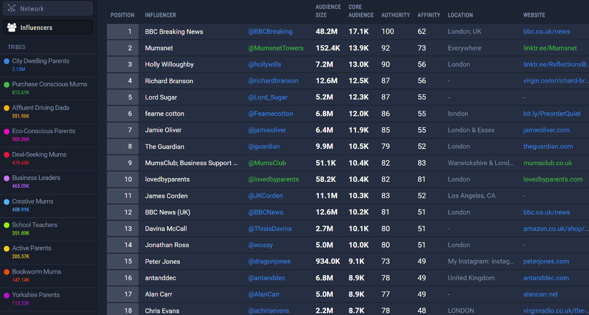Select the Davina McCall influencer name
The height and width of the screenshot is (315, 589).
tap(166, 229)
